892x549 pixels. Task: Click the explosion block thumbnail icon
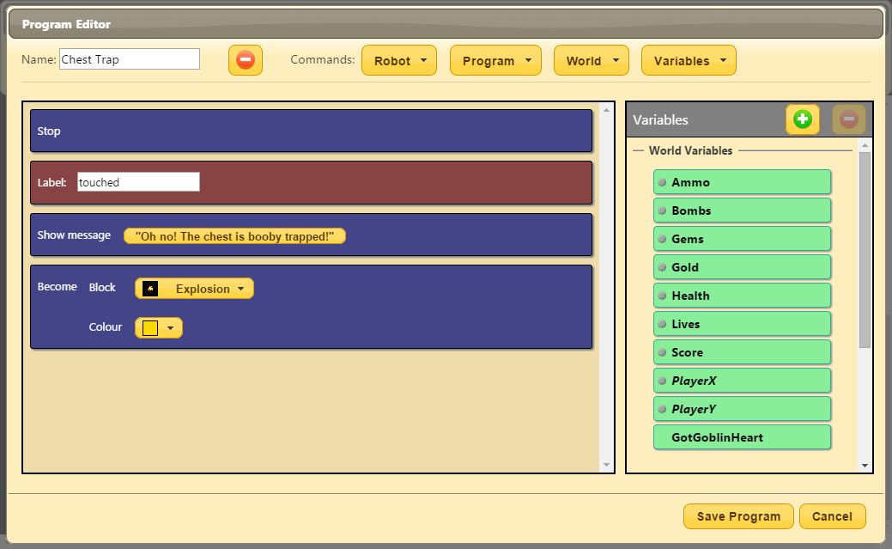150,289
